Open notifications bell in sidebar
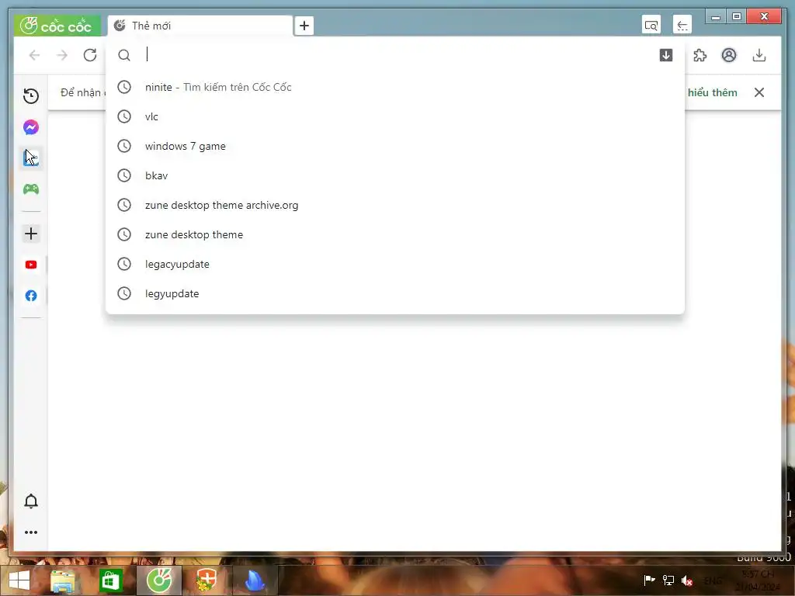795x596 pixels. pyautogui.click(x=31, y=501)
